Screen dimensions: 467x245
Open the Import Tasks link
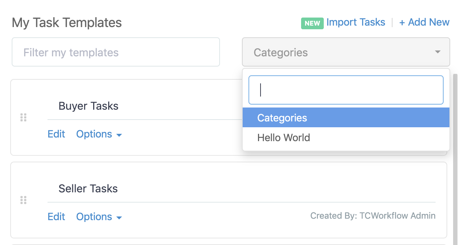(356, 22)
